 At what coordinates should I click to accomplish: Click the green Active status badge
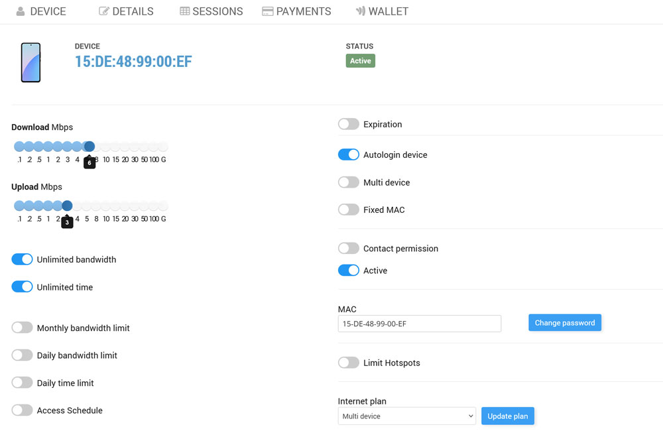(x=360, y=61)
